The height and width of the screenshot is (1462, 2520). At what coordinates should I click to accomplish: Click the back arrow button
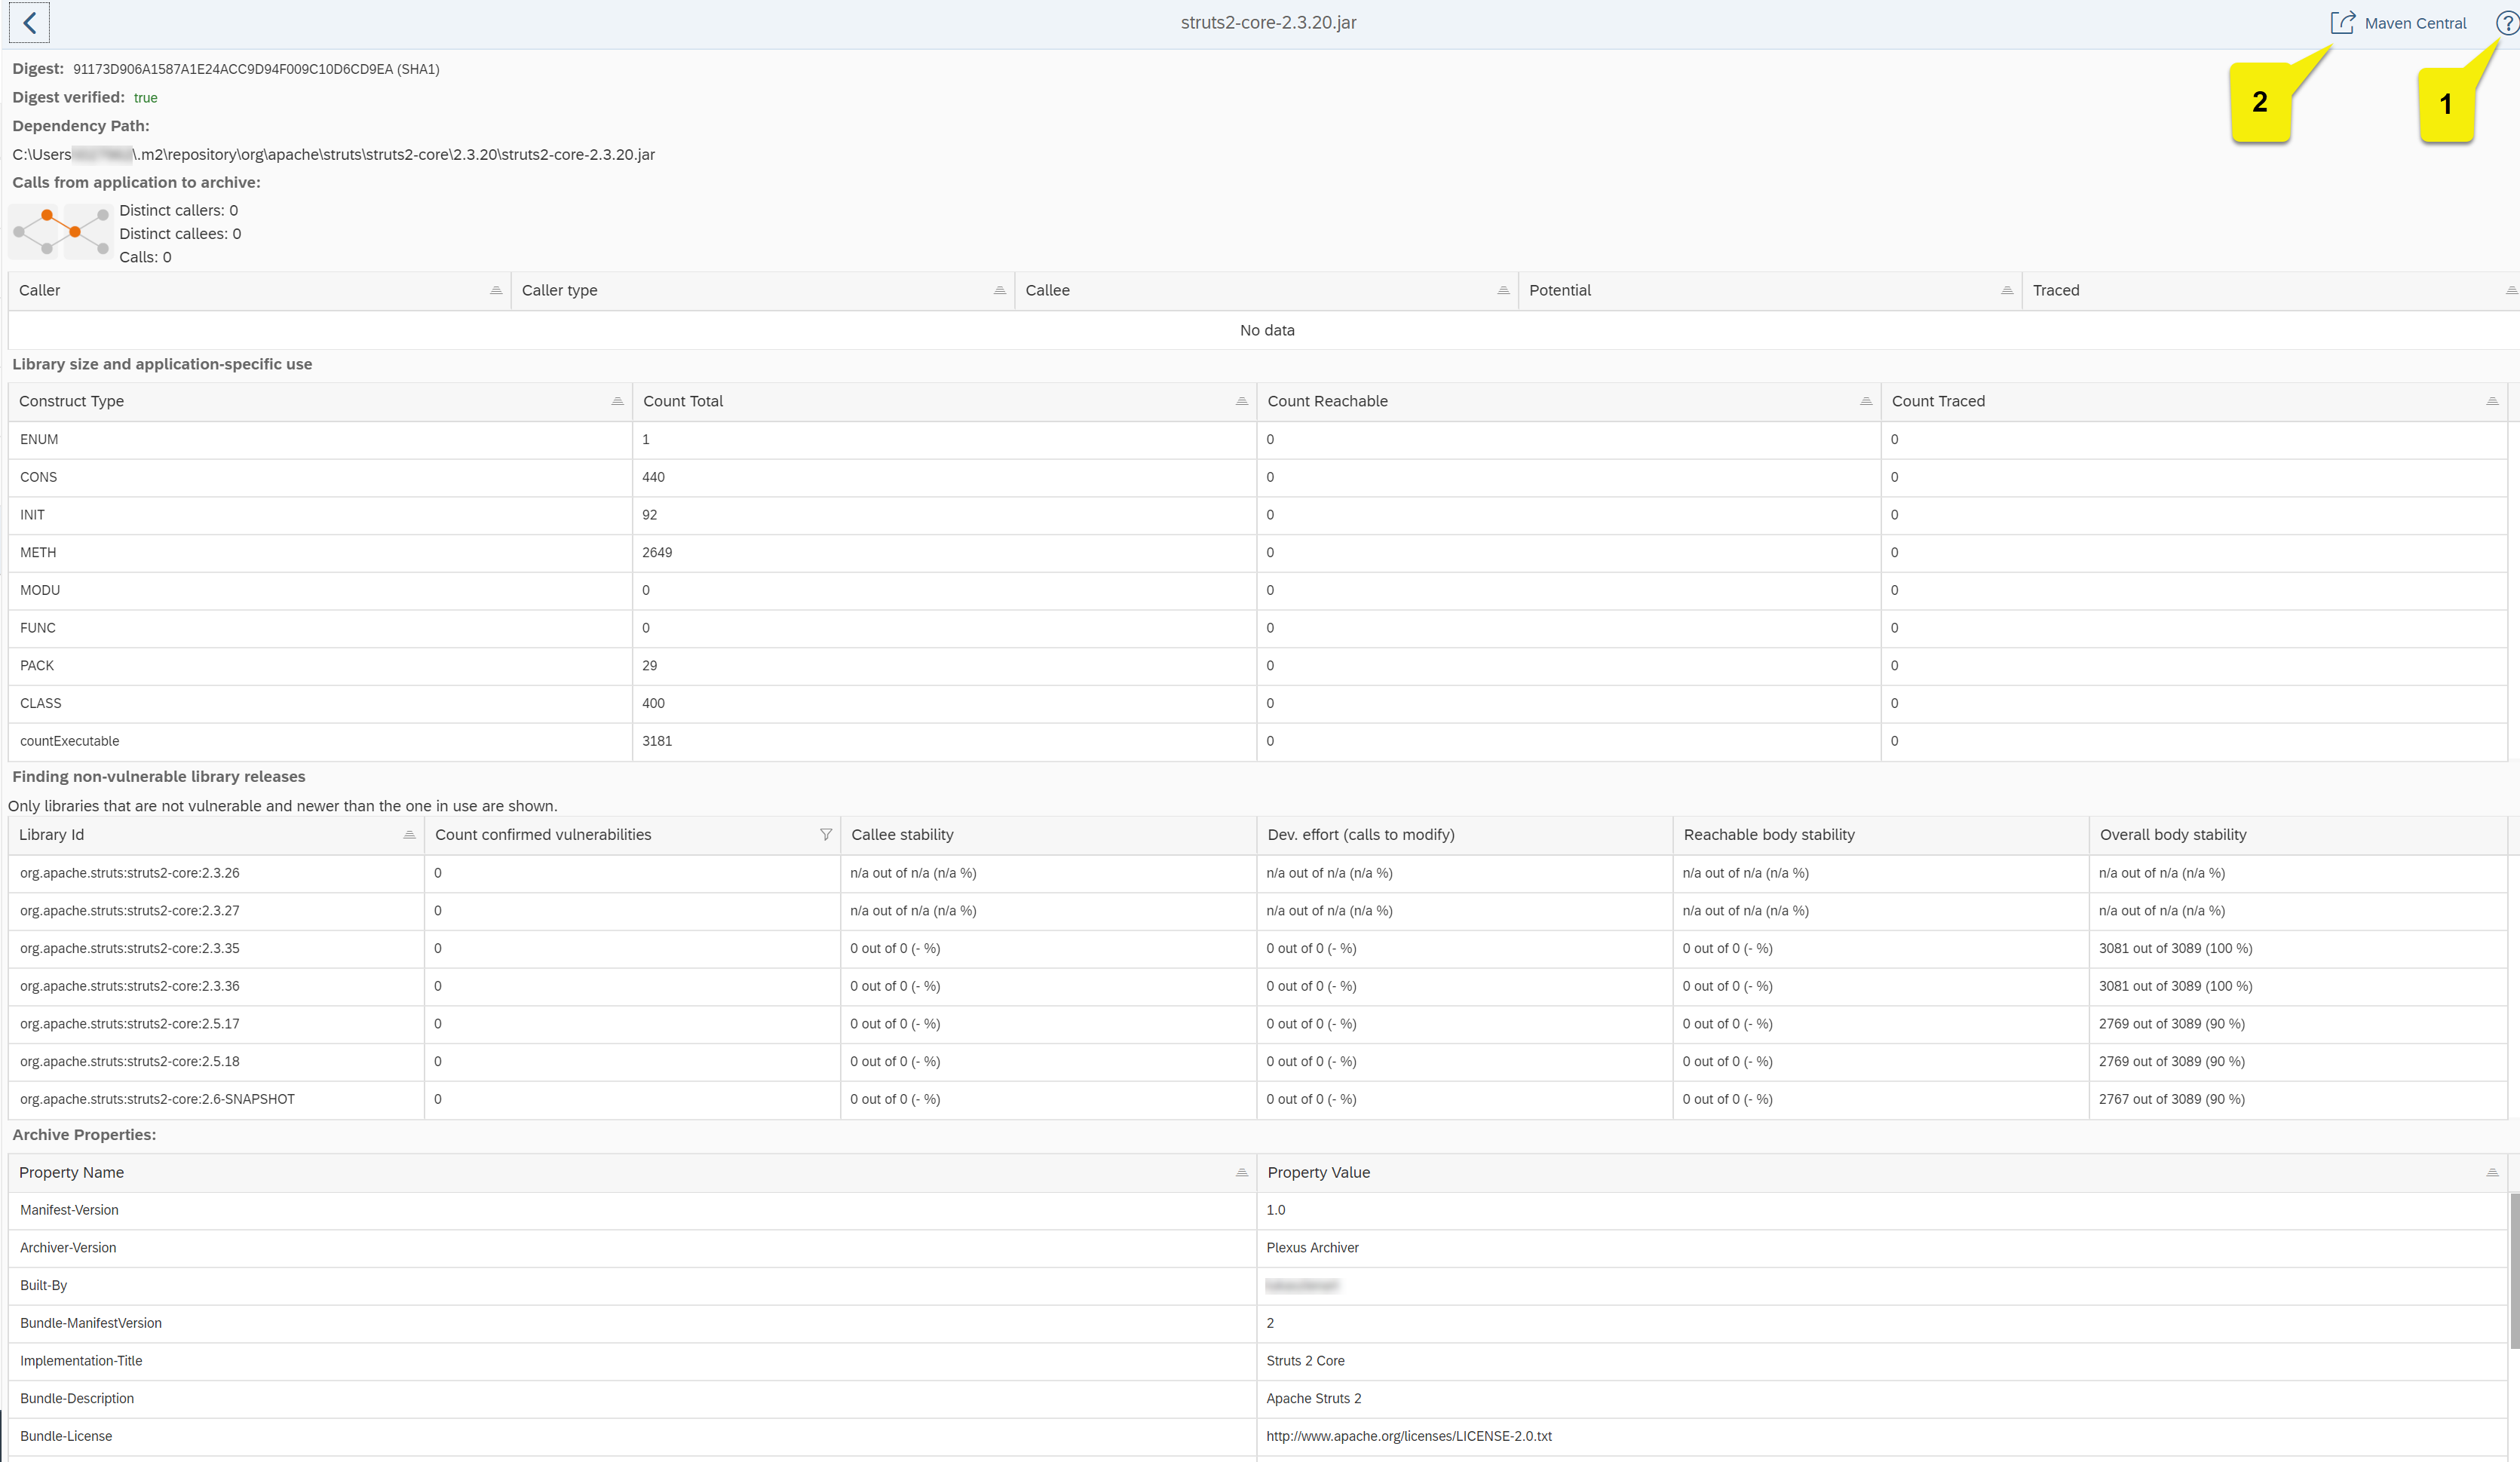[x=29, y=23]
